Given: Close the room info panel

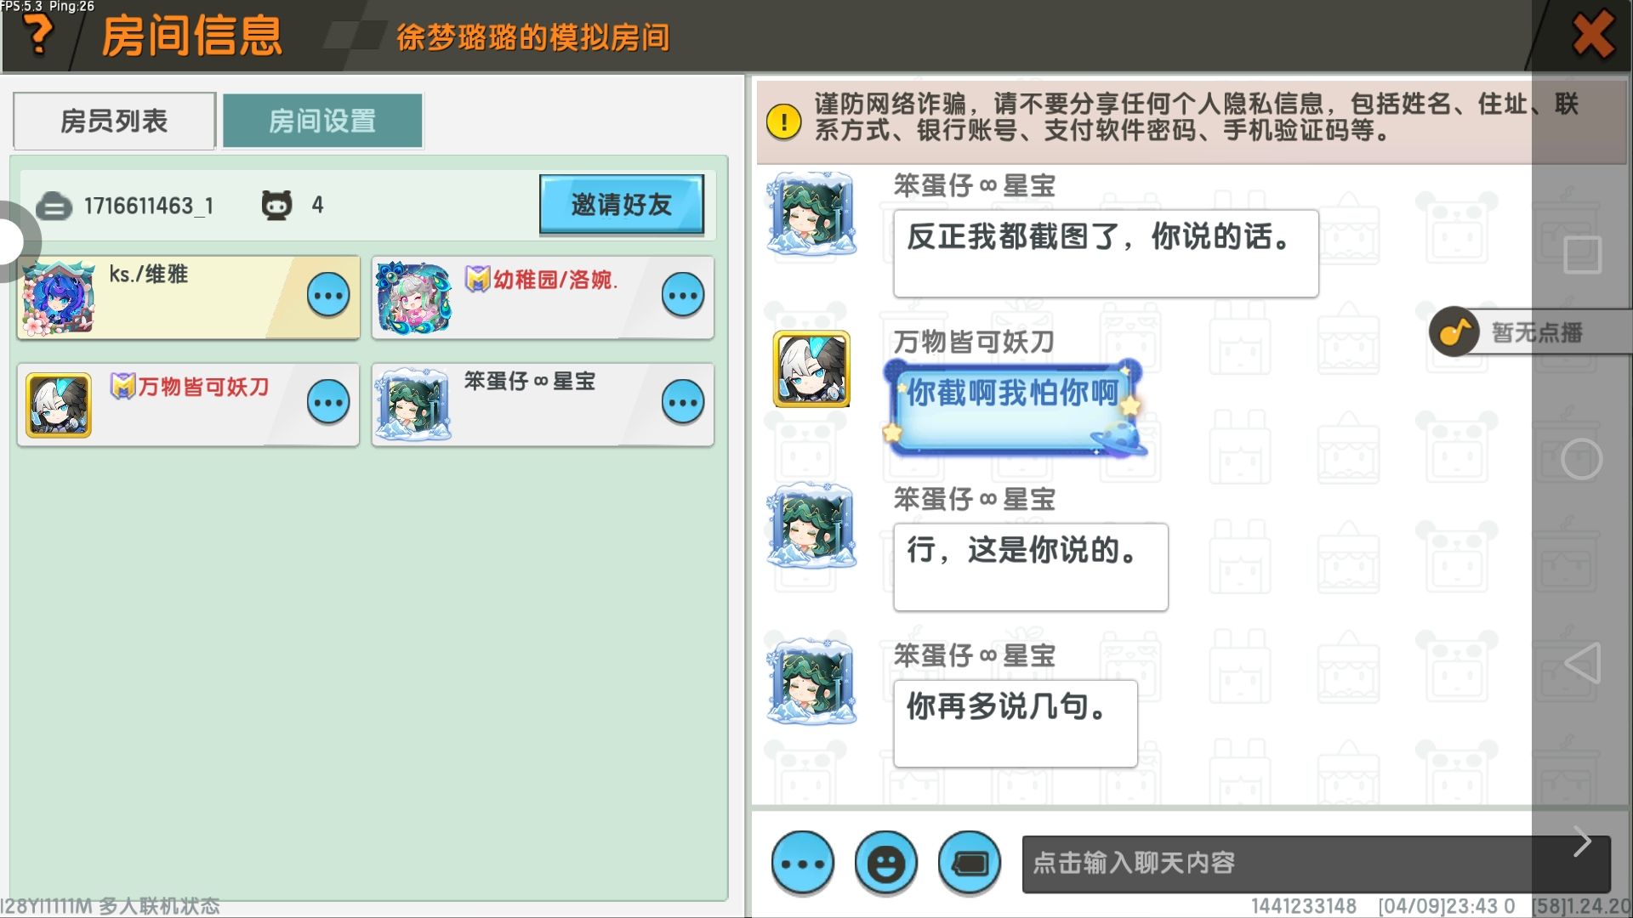Looking at the screenshot, I should click(1593, 34).
